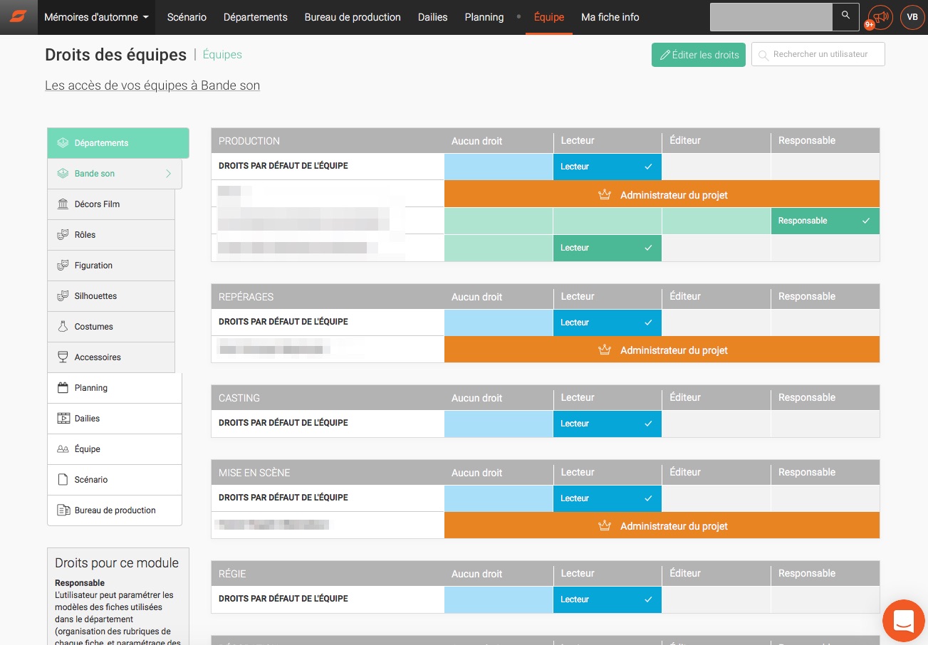Select Lecteur default right for CASTING team
This screenshot has width=928, height=645.
tap(607, 424)
